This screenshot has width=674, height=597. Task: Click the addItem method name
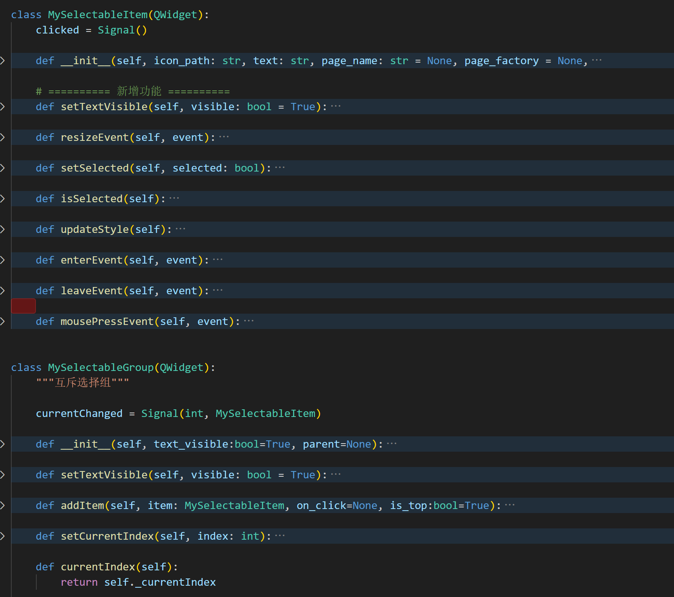point(82,506)
